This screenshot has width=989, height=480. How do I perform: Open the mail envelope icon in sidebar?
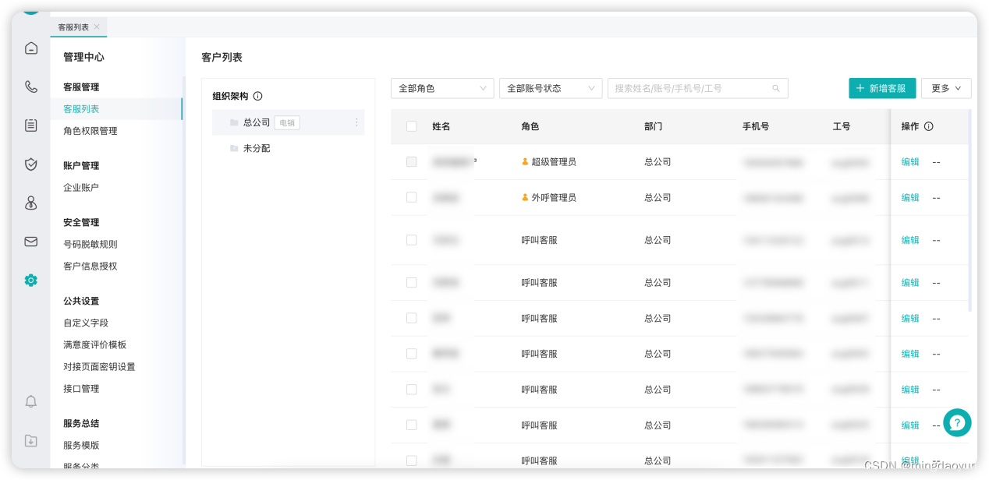pyautogui.click(x=30, y=242)
